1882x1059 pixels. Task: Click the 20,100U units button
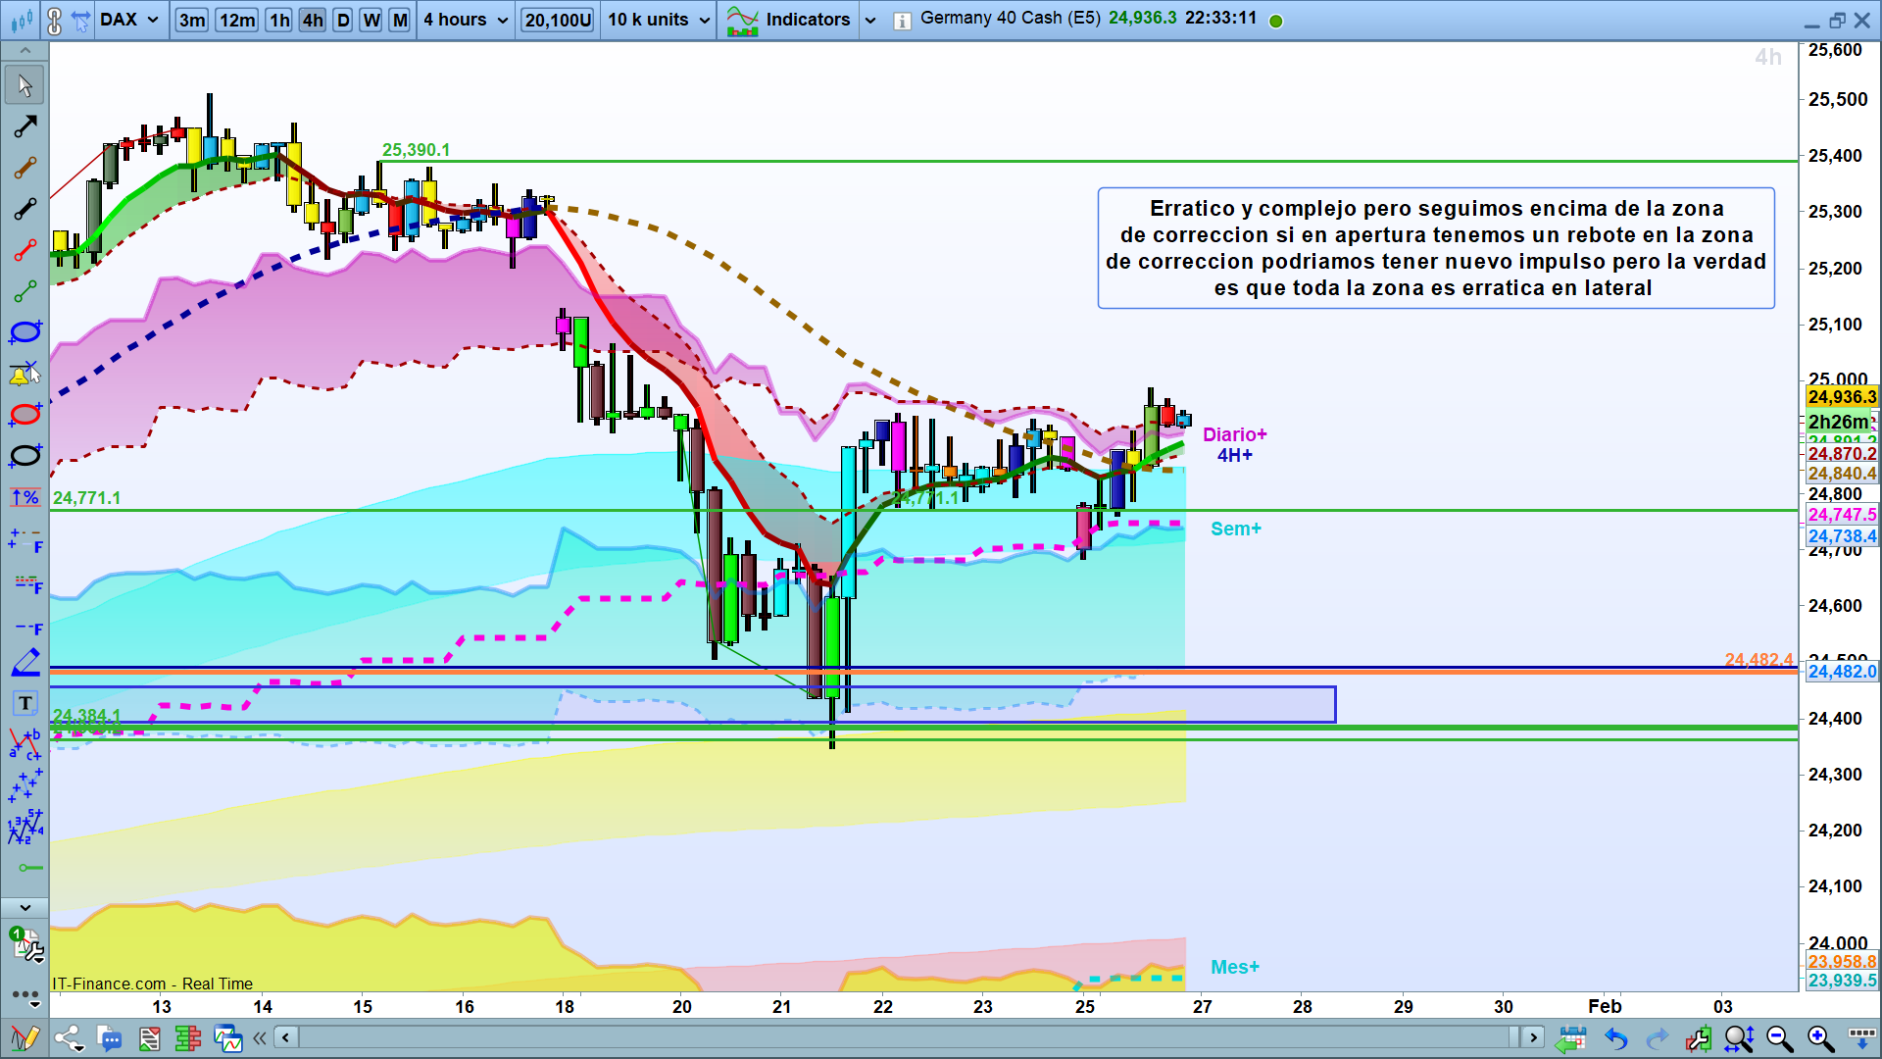pos(558,20)
